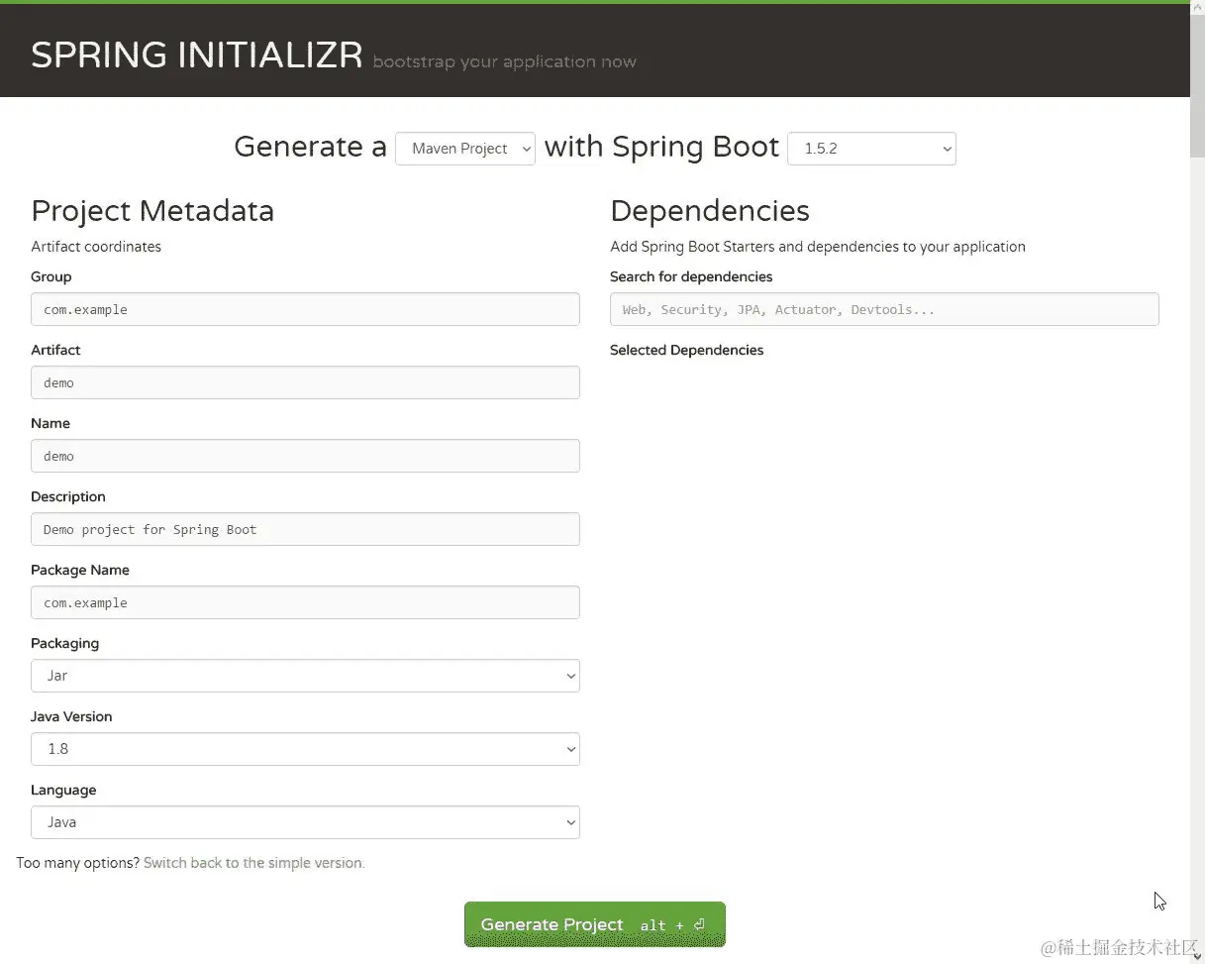Click the Project Metadata heading
1205x964 pixels.
(152, 210)
